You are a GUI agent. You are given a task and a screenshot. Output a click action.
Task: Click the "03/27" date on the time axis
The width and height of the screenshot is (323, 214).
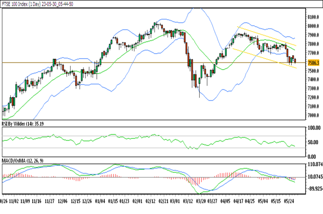click(212, 201)
